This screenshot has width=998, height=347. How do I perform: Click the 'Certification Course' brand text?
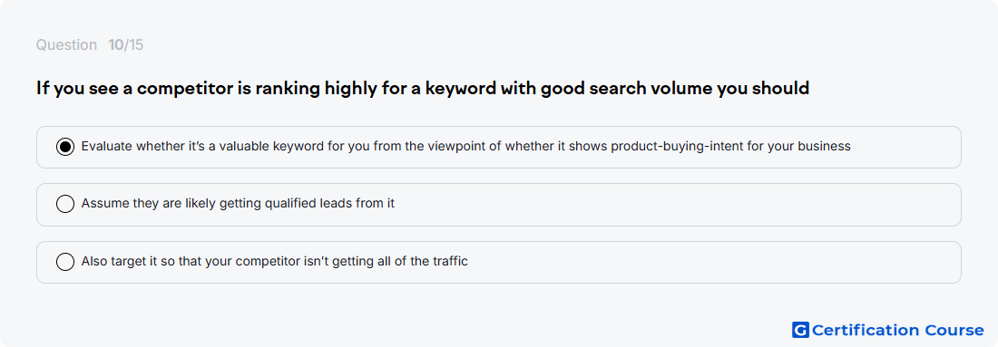tap(897, 330)
